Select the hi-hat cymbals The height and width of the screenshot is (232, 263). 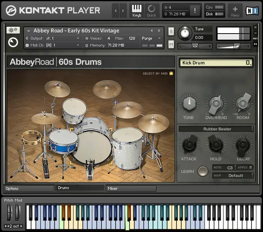tap(45, 118)
